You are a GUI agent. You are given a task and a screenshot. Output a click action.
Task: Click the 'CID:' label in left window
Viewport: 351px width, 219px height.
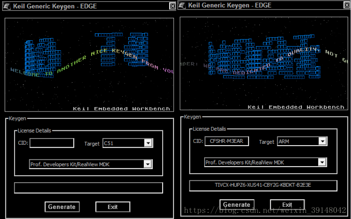(23, 143)
